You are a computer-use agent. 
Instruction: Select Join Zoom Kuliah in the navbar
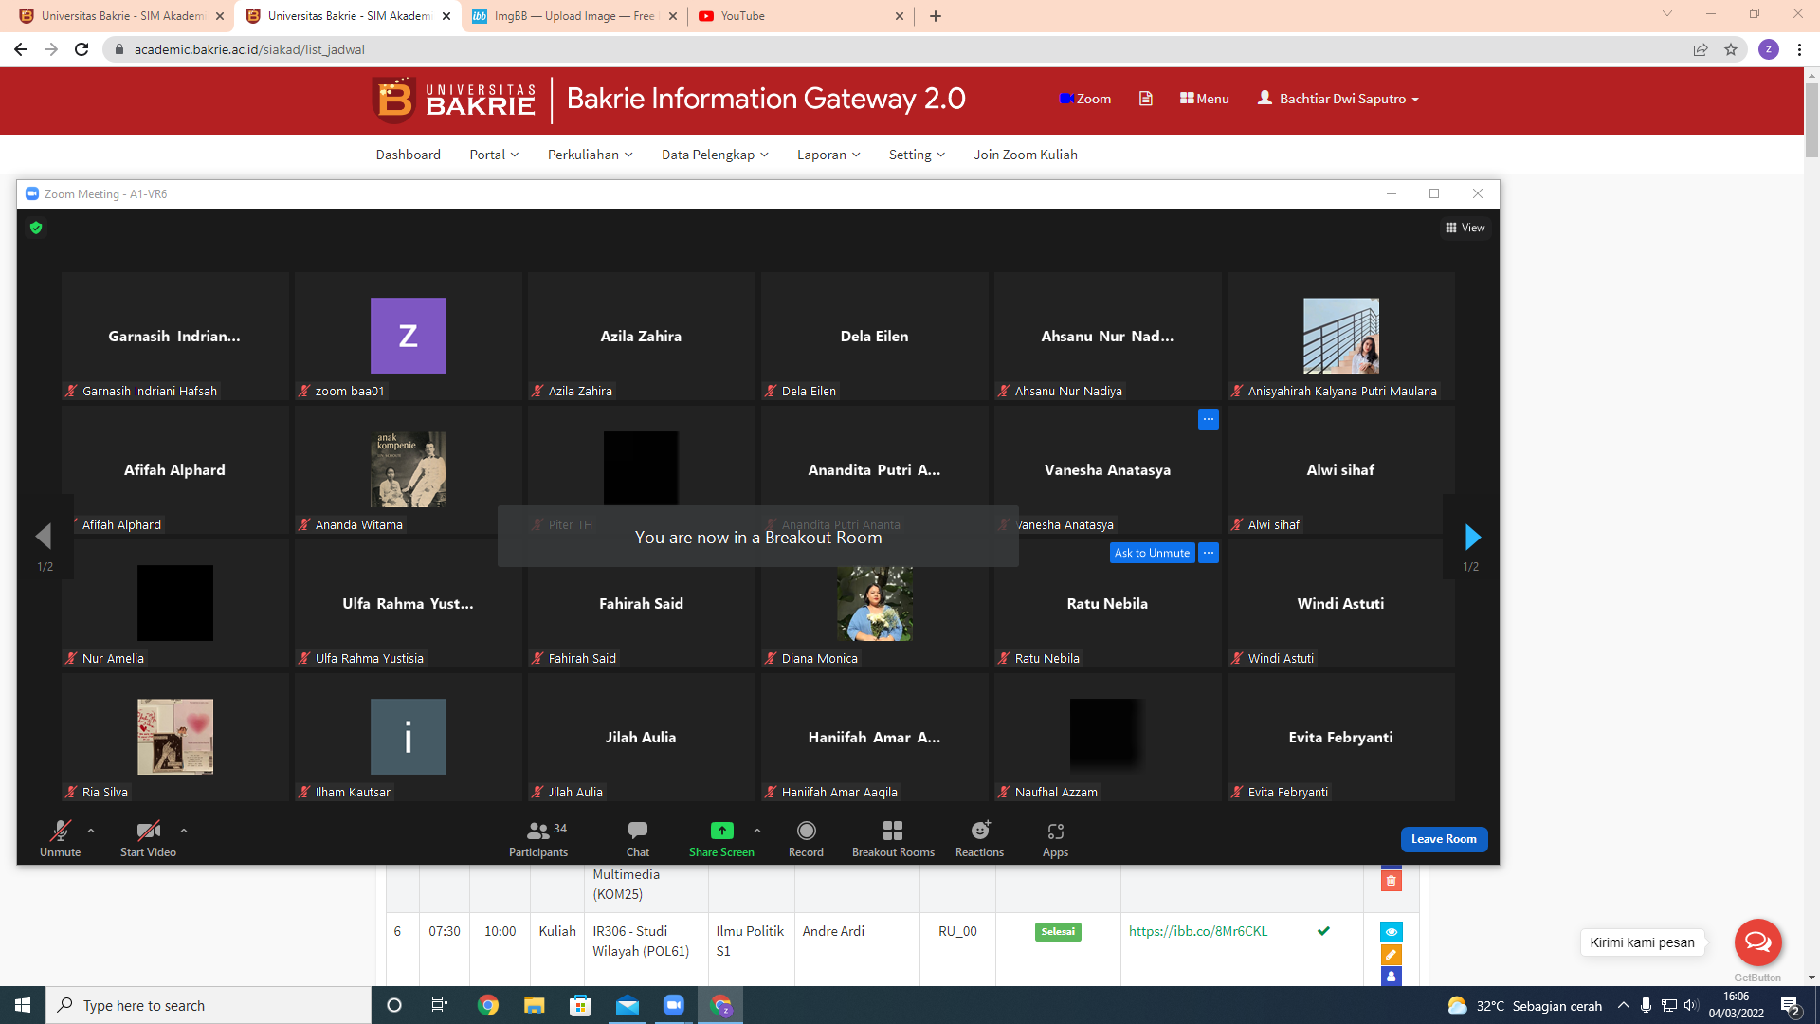click(x=1026, y=155)
